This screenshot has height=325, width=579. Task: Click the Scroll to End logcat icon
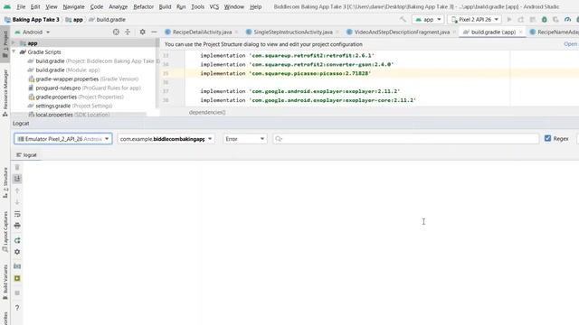coord(17,179)
